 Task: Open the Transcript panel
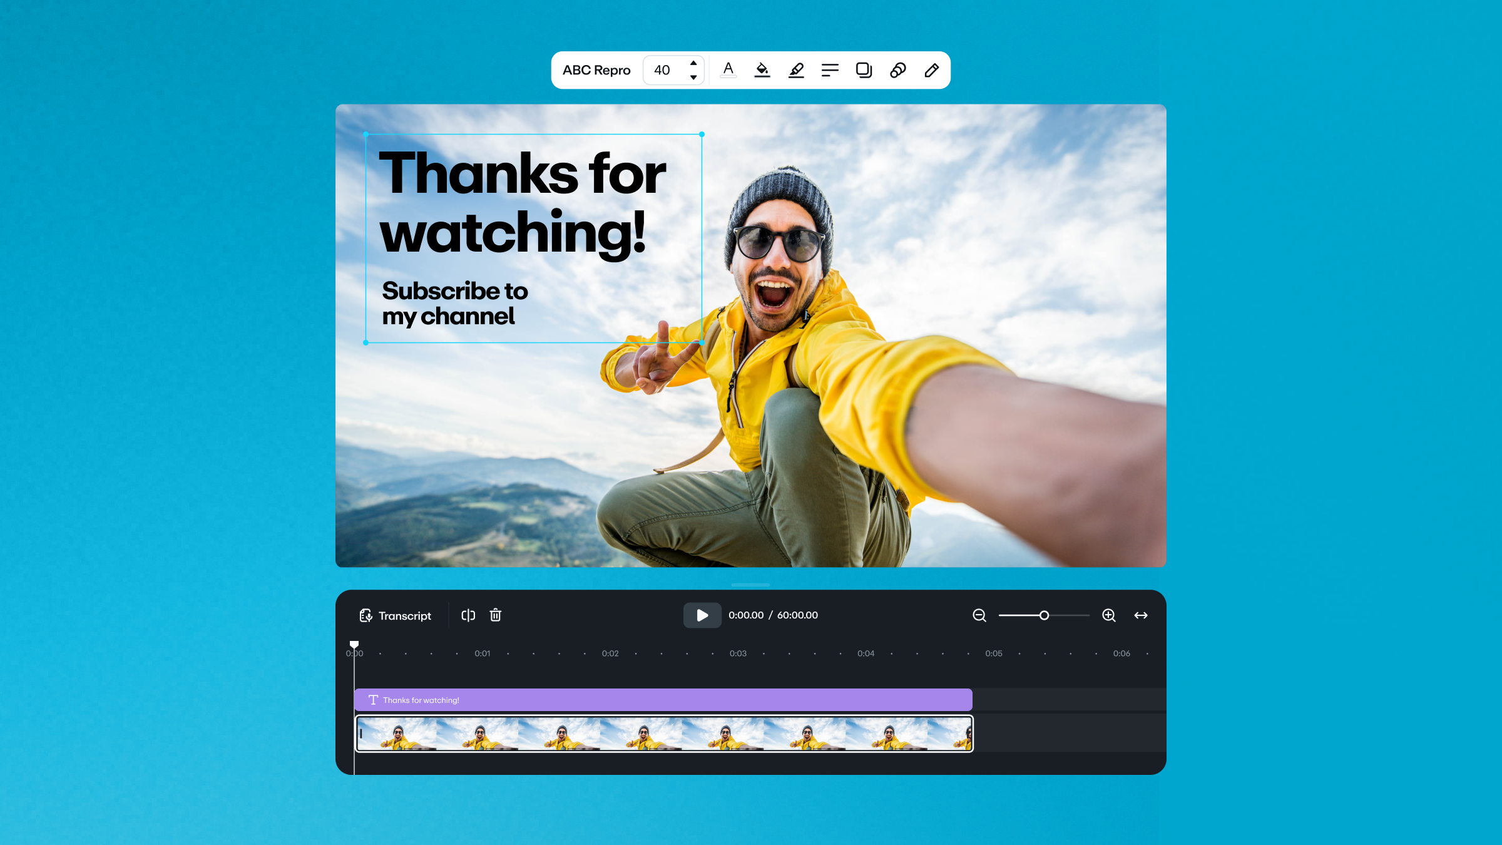click(396, 616)
